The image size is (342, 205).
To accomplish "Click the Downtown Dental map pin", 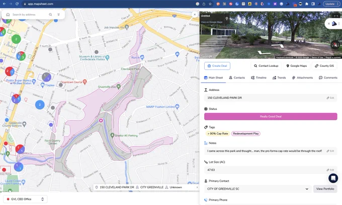I will [85, 82].
